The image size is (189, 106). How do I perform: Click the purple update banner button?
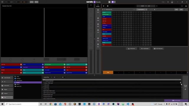(x=176, y=100)
